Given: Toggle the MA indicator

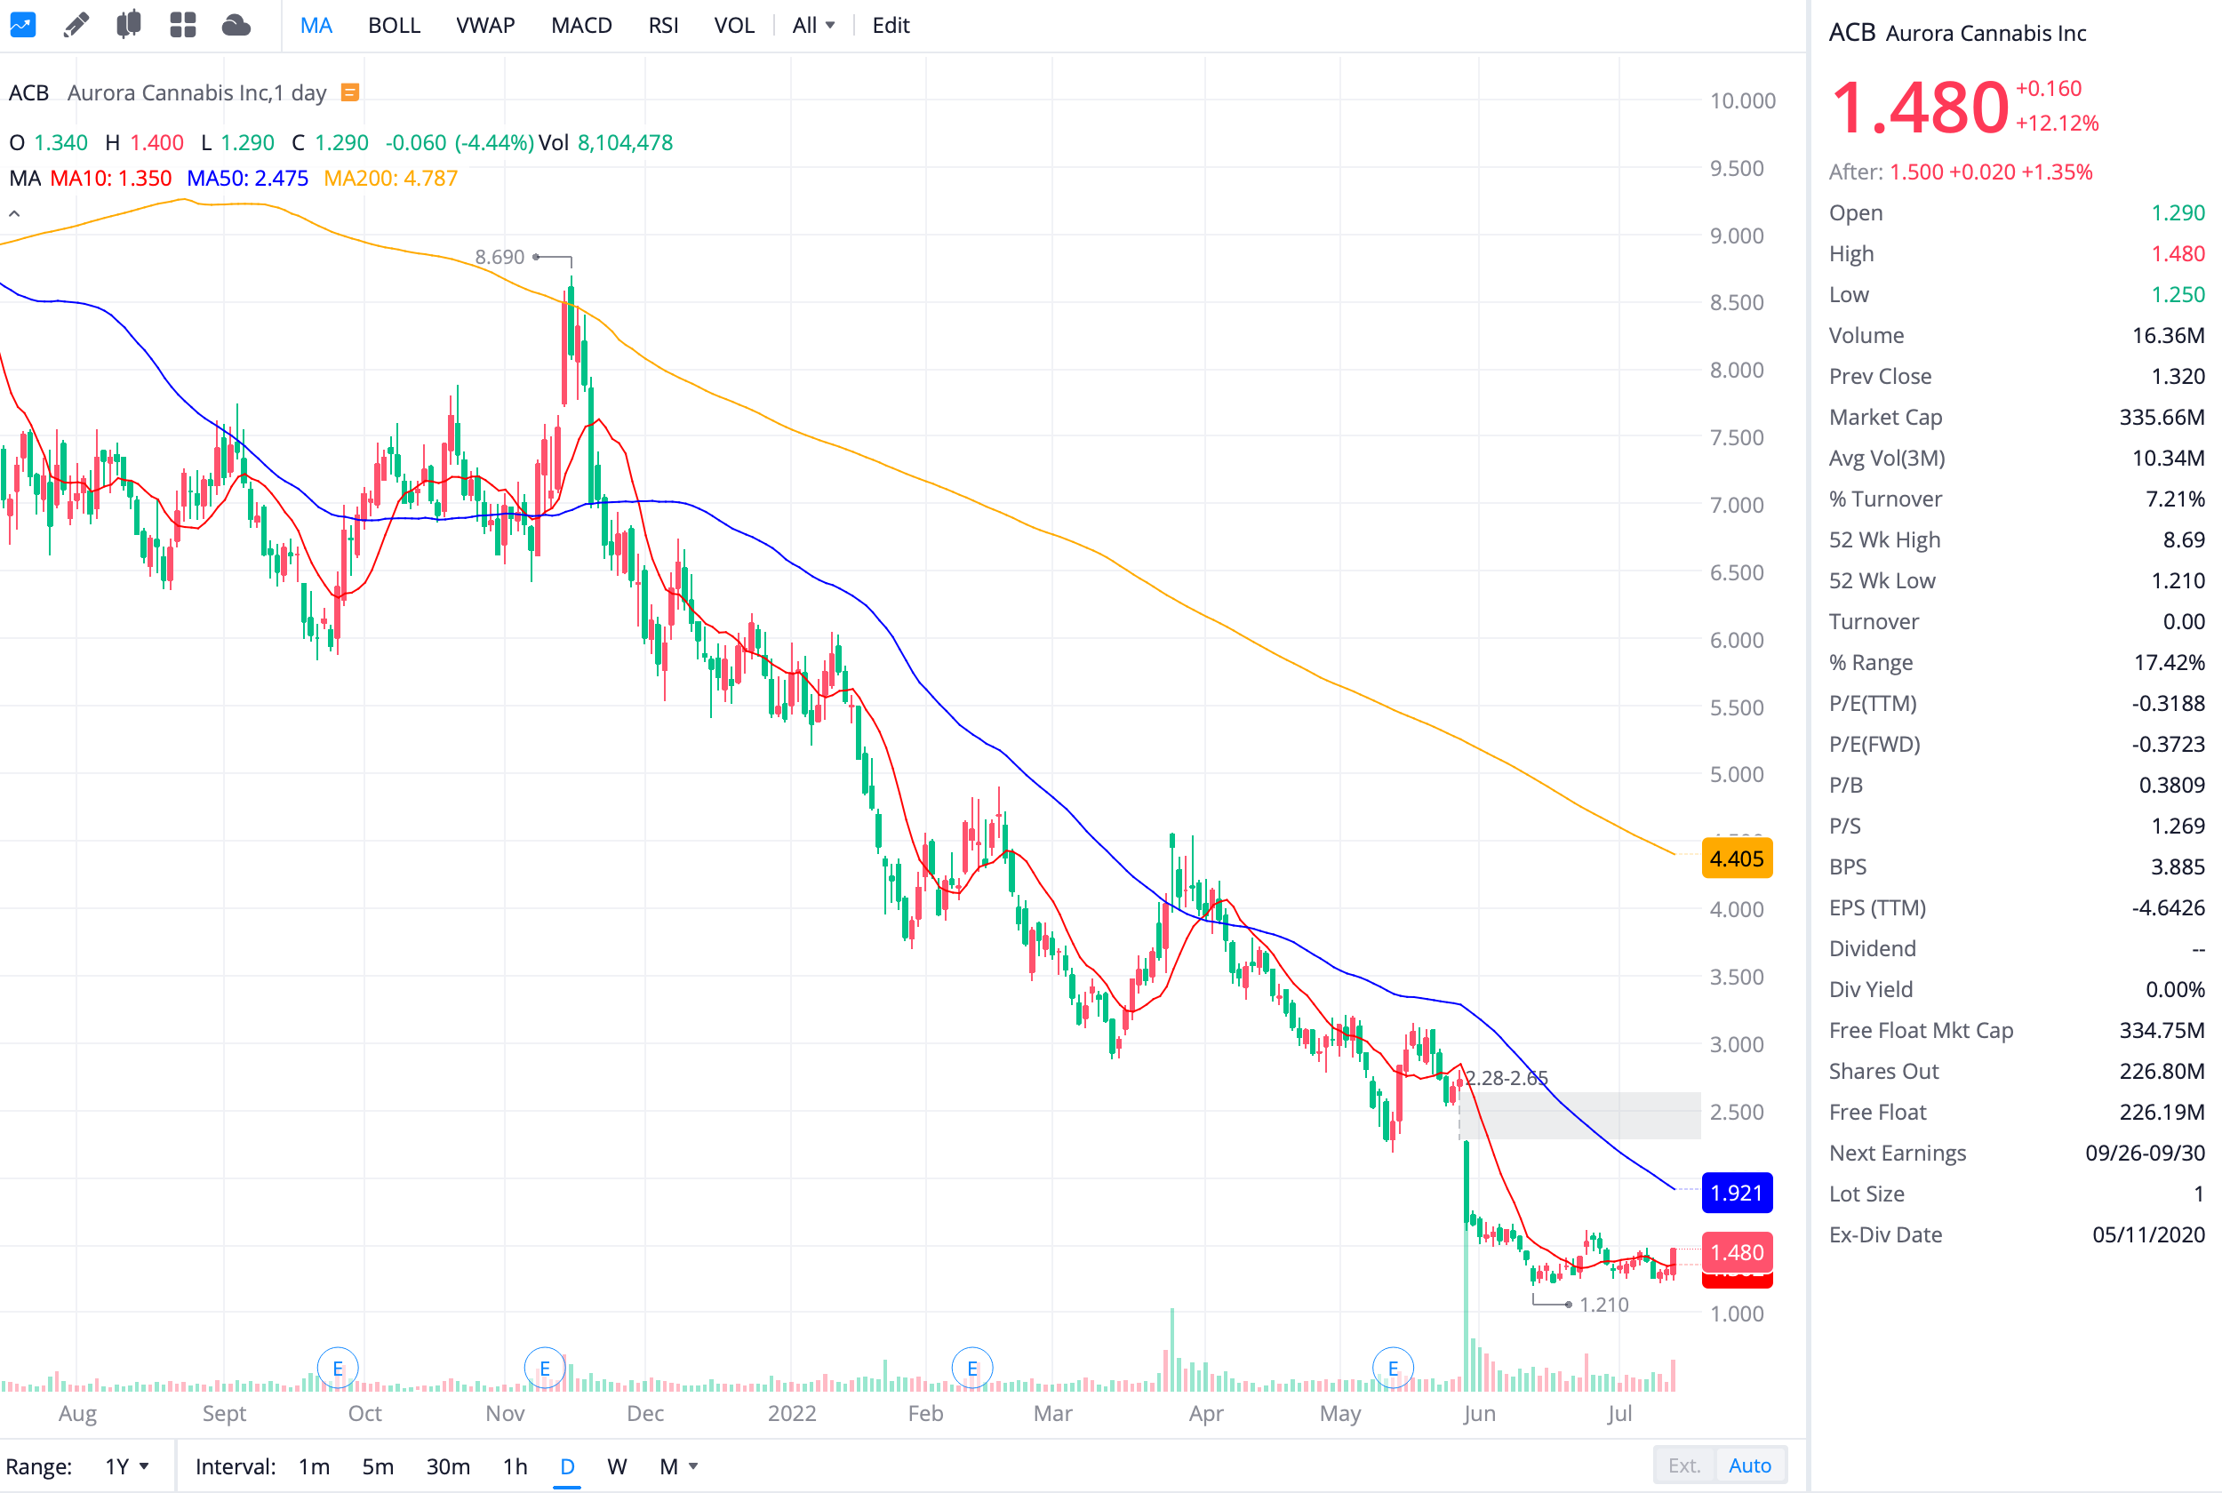Looking at the screenshot, I should pyautogui.click(x=316, y=26).
